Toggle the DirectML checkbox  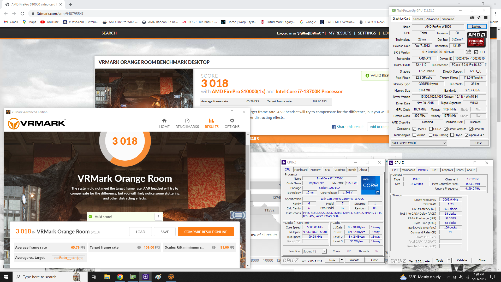tap(471, 129)
